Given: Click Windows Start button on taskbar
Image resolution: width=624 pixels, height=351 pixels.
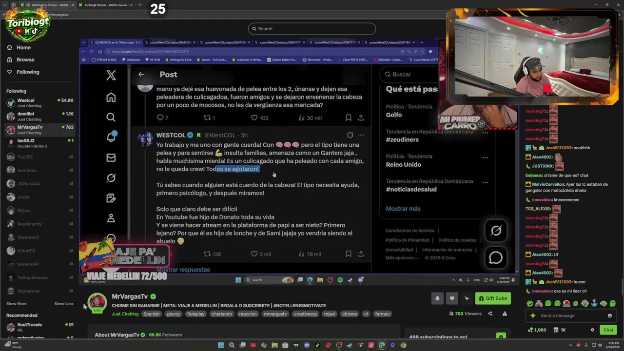Looking at the screenshot, I should pyautogui.click(x=221, y=345).
